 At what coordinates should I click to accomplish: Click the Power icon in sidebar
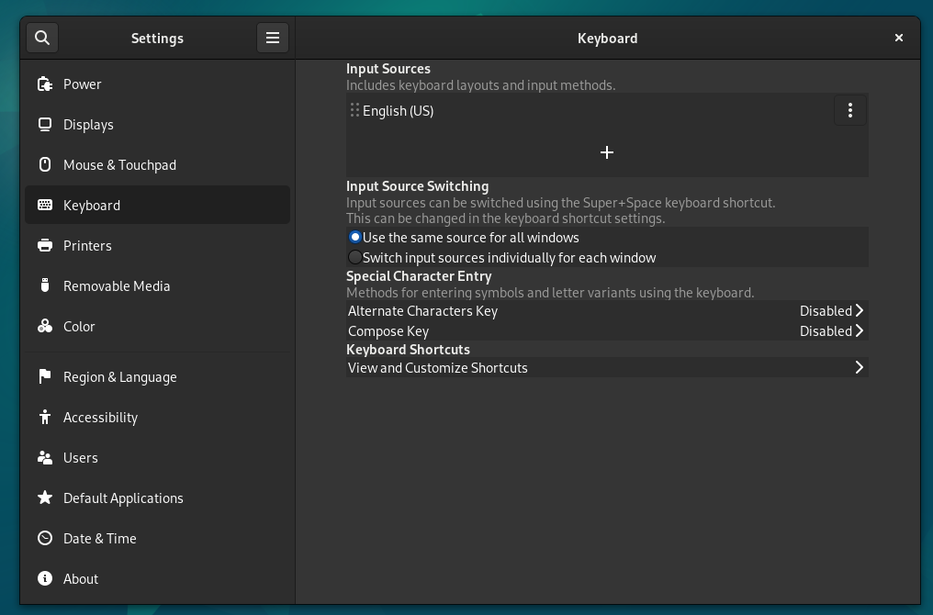45,84
